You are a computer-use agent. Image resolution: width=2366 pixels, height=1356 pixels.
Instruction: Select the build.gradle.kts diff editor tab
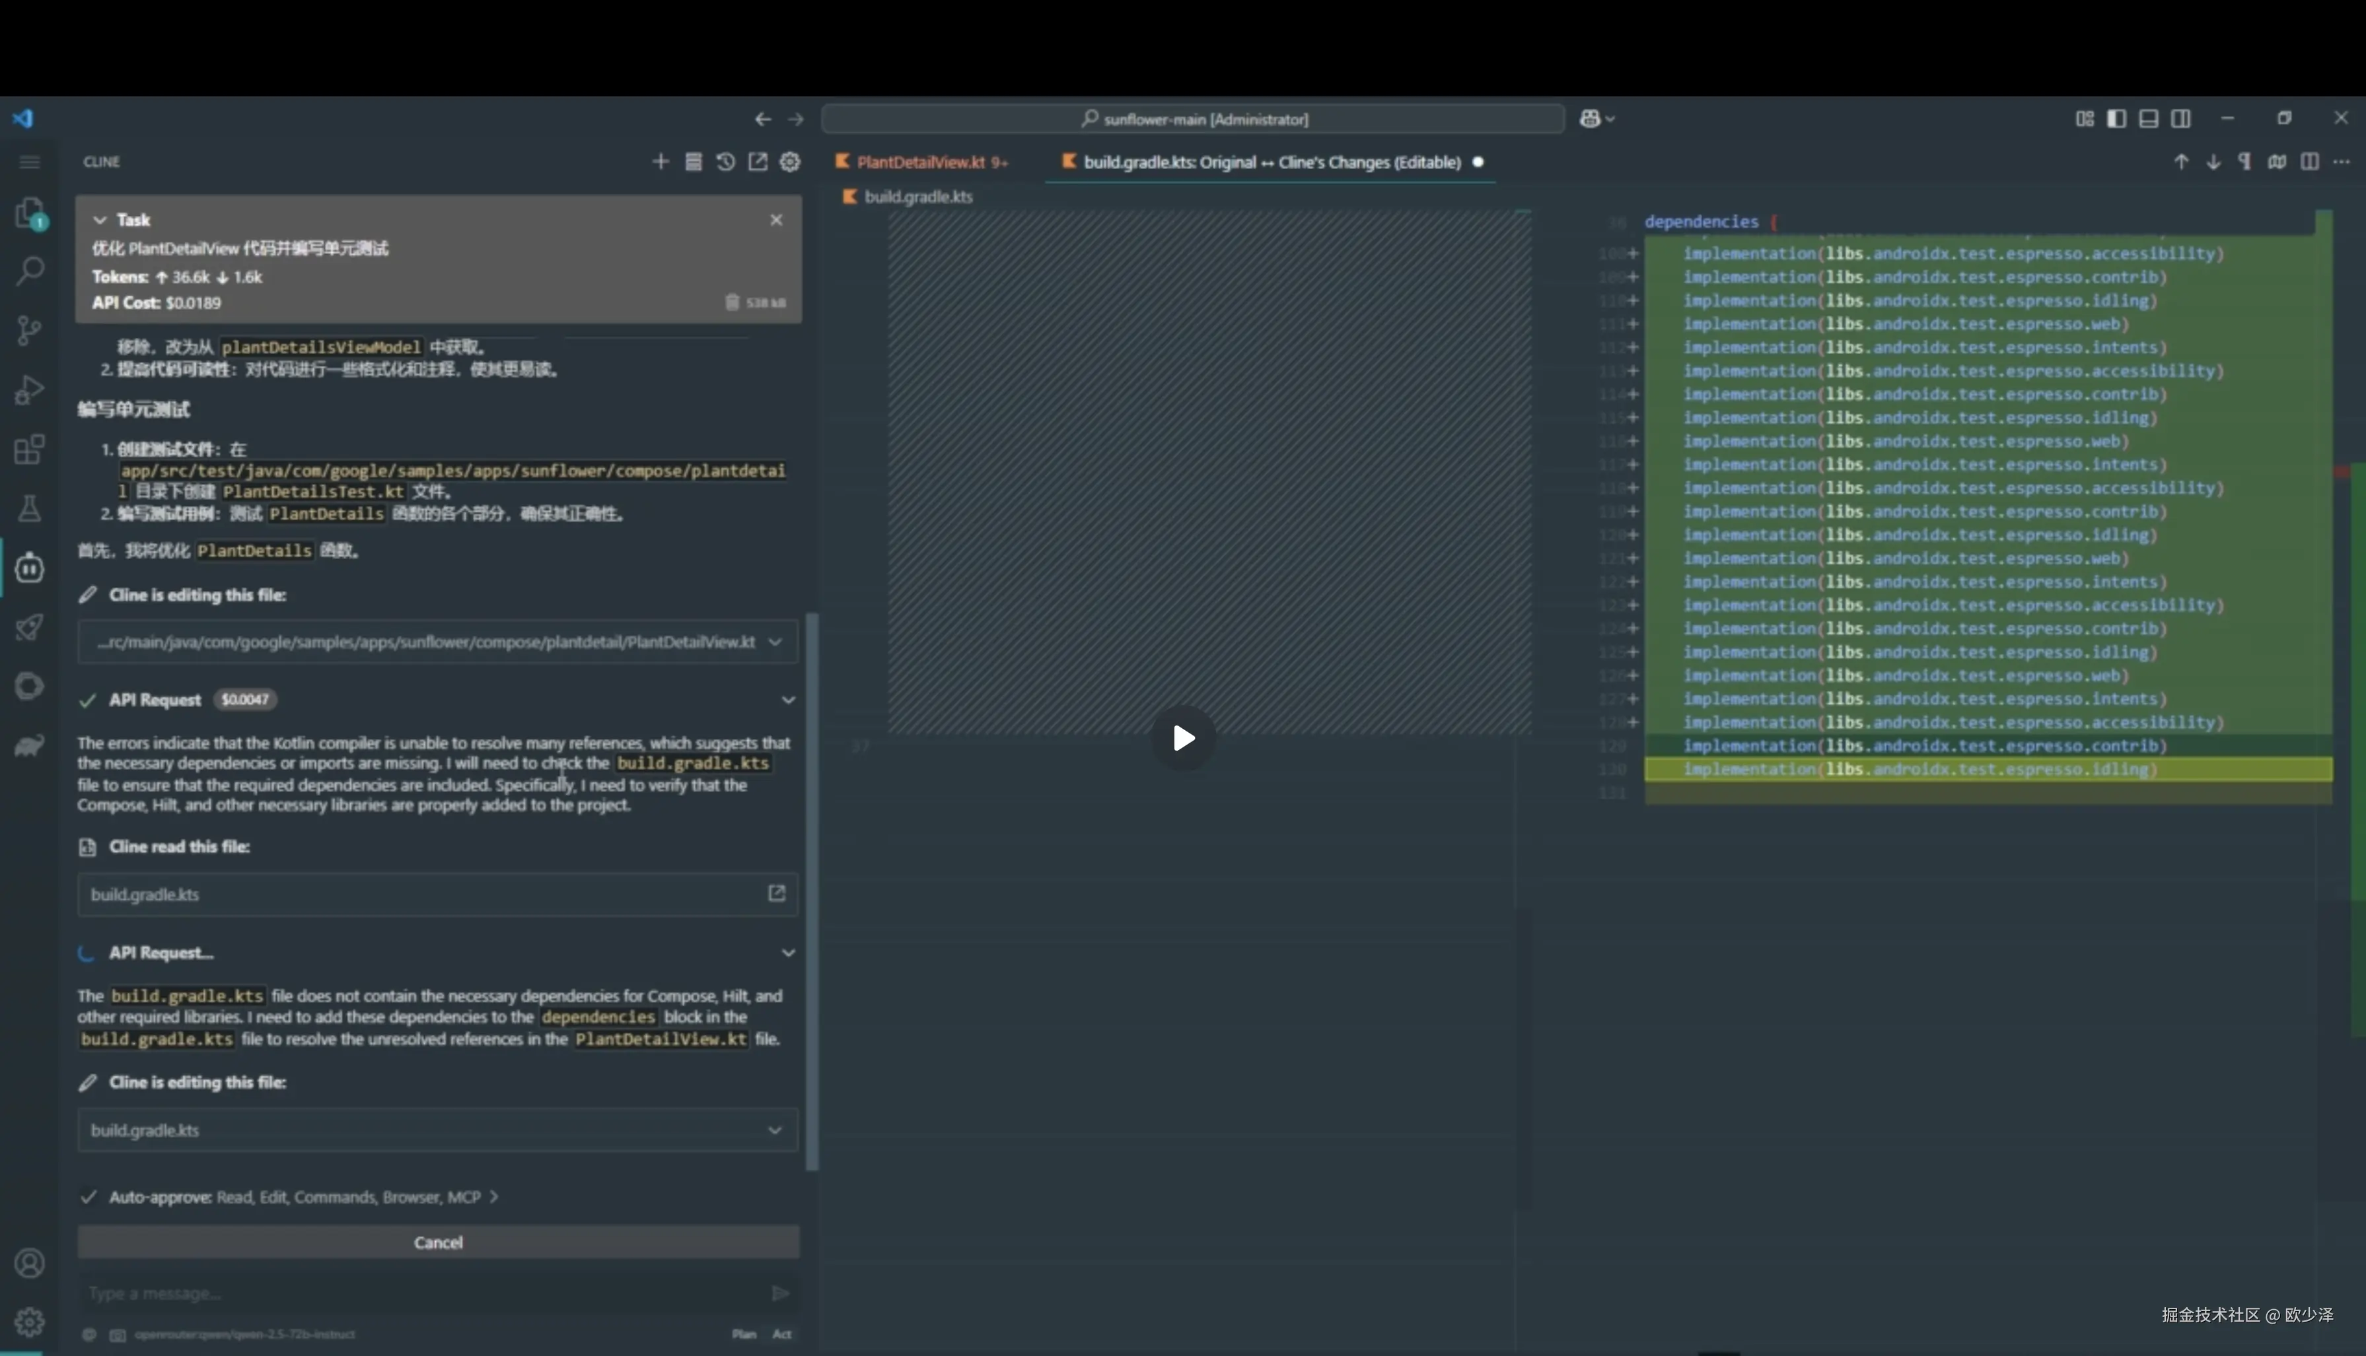(x=1271, y=162)
